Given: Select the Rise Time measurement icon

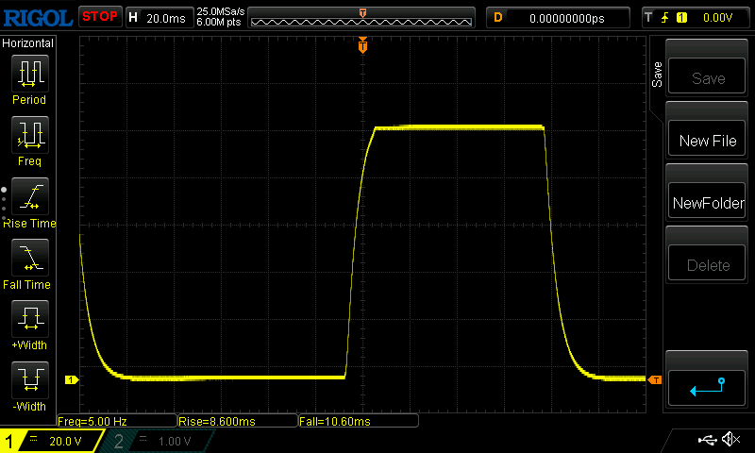Looking at the screenshot, I should coord(30,196).
